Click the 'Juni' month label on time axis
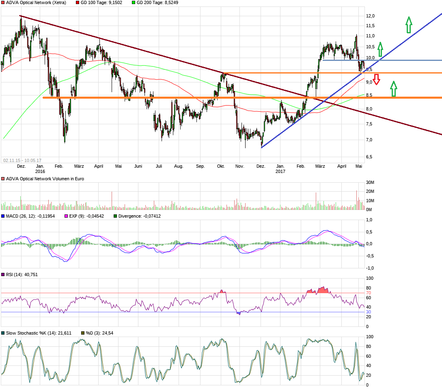The height and width of the screenshot is (389, 442). (x=138, y=166)
